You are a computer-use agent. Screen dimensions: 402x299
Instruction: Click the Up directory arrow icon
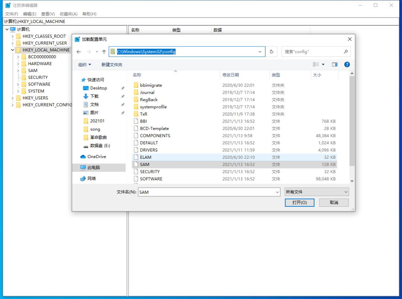tap(104, 52)
